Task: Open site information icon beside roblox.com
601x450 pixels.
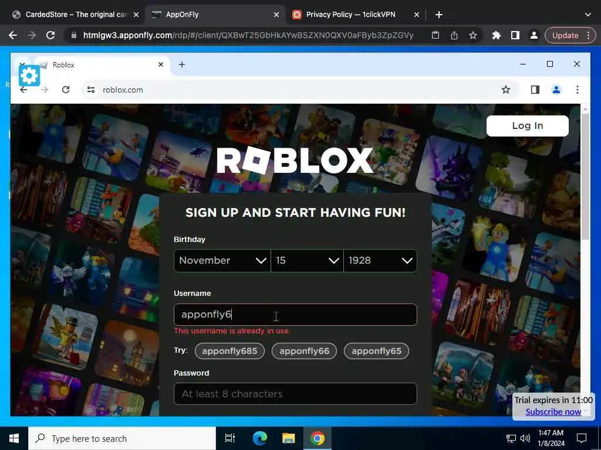Action: click(91, 90)
